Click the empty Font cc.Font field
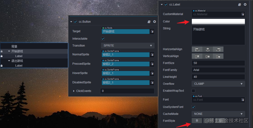This screenshot has height=128, width=253. (216, 100)
